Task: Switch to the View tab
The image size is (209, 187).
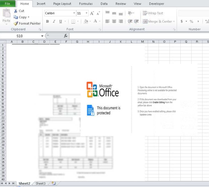Action: click(137, 4)
